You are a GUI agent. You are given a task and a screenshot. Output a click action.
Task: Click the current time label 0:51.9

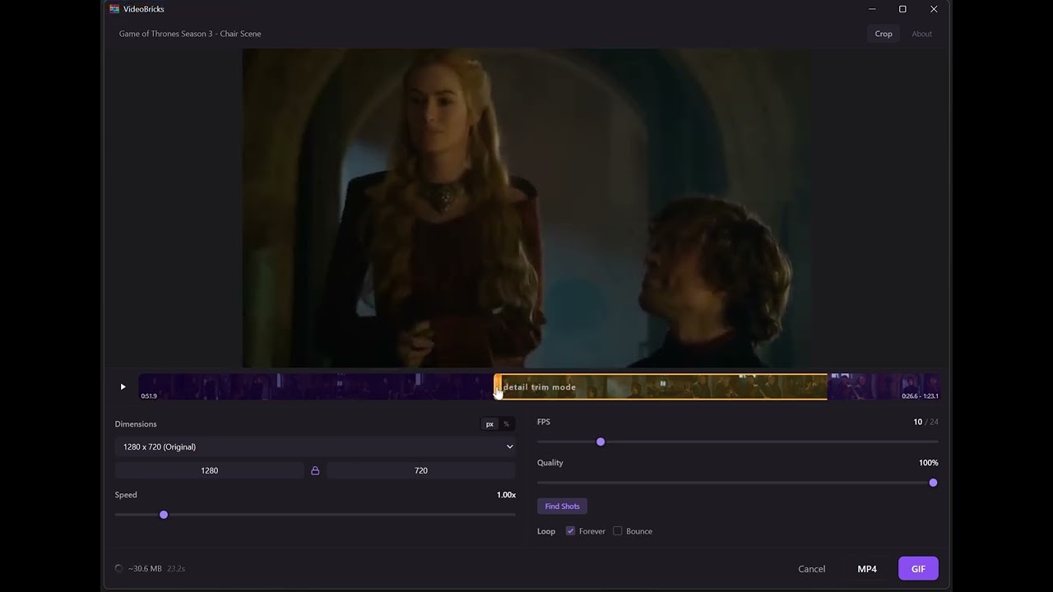click(x=149, y=396)
